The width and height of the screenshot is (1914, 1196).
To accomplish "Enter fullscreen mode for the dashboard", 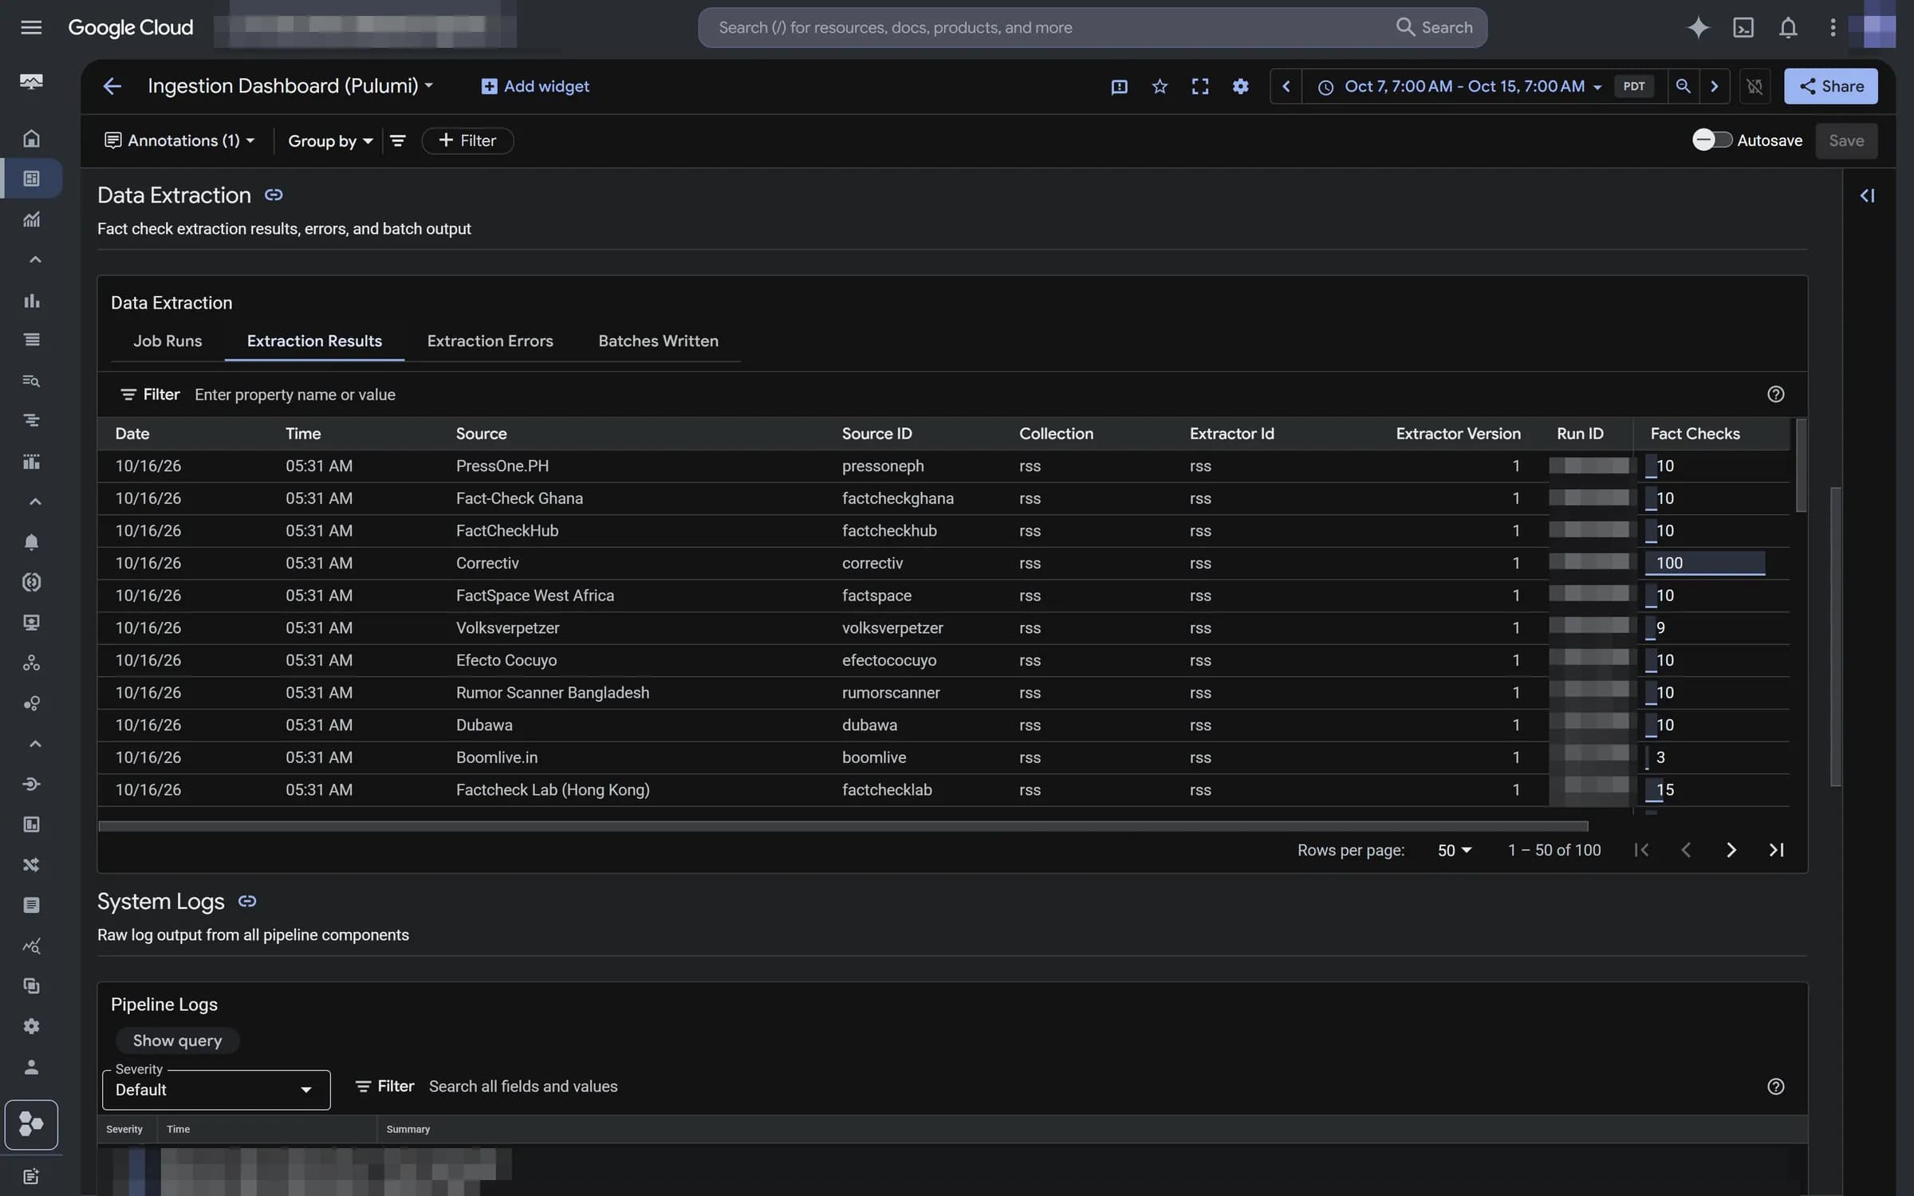I will click(x=1199, y=86).
